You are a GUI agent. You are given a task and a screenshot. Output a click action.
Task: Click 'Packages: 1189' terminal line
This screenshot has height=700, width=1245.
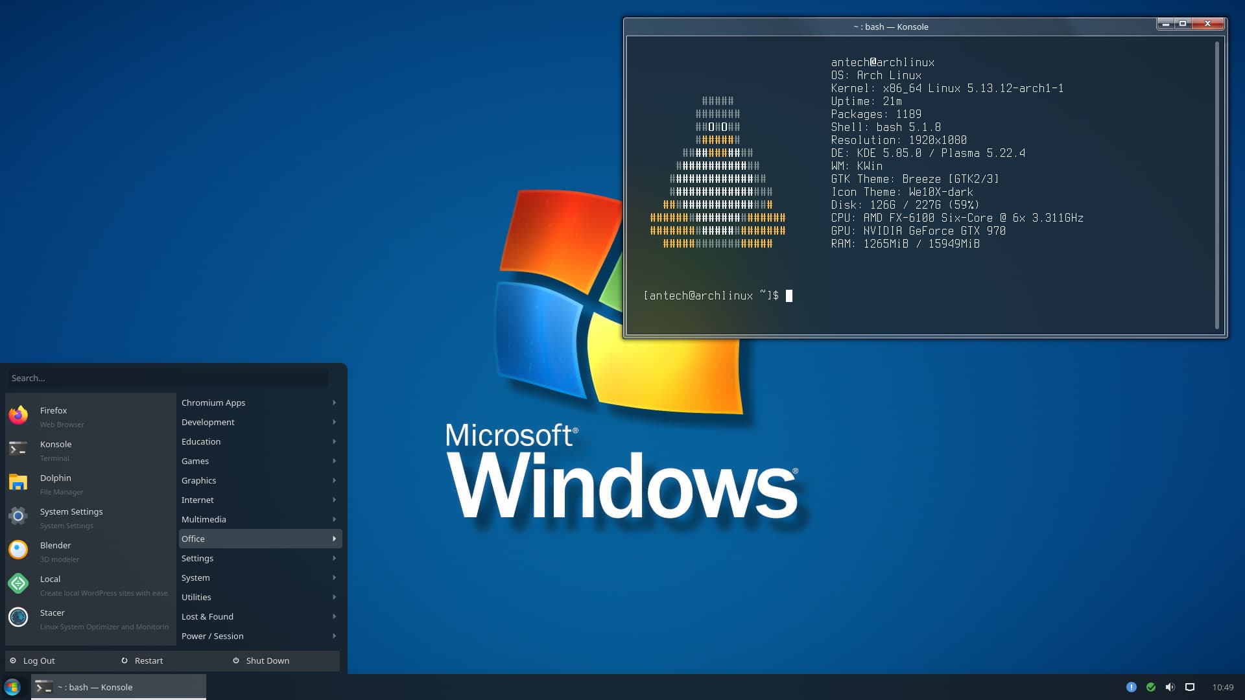pyautogui.click(x=876, y=114)
